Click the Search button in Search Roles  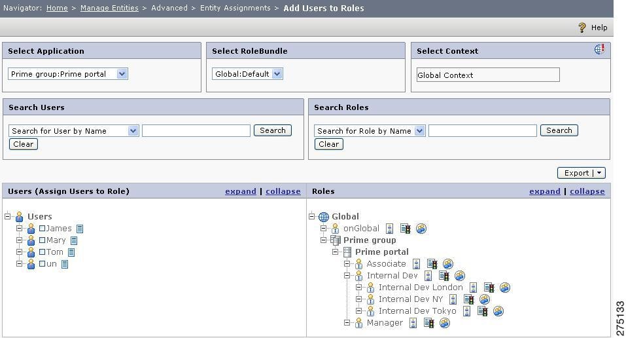point(559,130)
